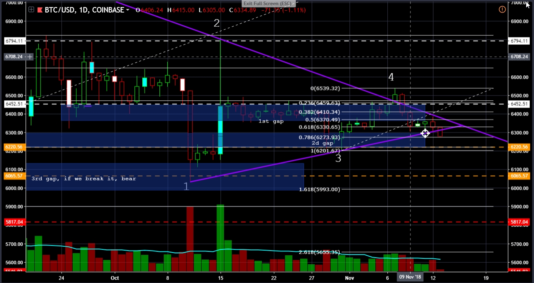Select Fibonacci label 0.382(6410.34)
The height and width of the screenshot is (283, 534).
[x=319, y=112]
